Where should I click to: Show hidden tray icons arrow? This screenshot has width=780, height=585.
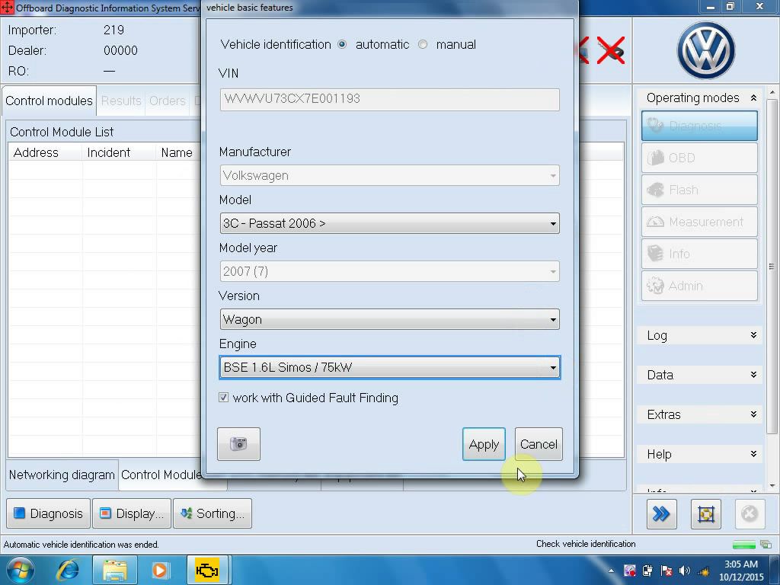(x=611, y=571)
